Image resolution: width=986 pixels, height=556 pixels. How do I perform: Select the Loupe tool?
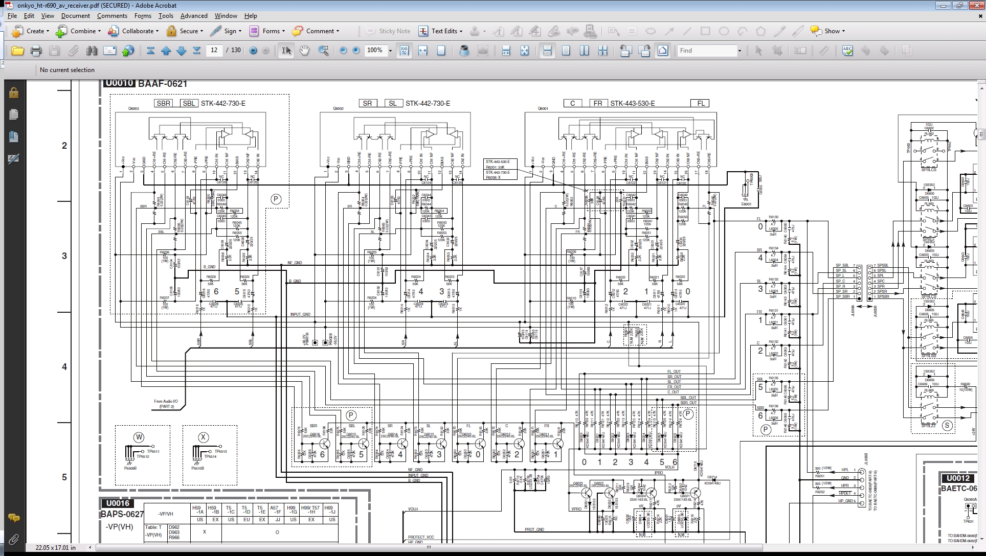coord(464,51)
